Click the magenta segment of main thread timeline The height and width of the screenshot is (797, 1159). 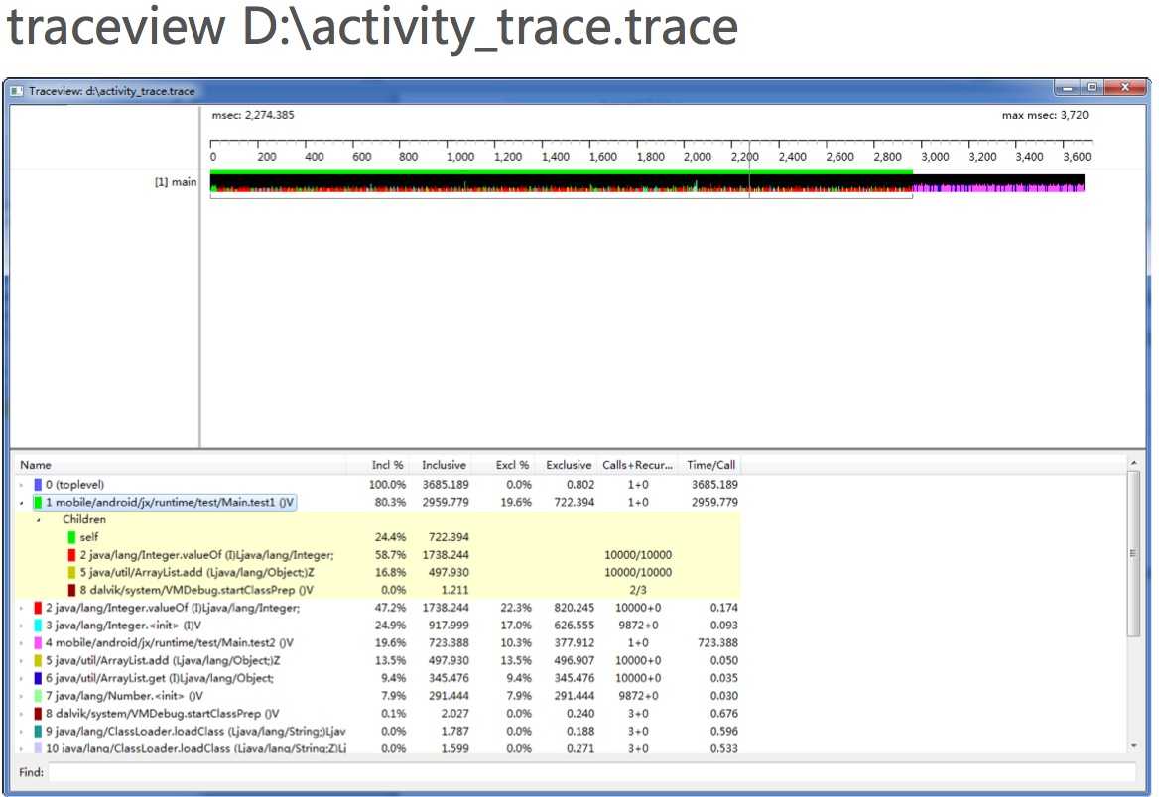click(x=998, y=188)
